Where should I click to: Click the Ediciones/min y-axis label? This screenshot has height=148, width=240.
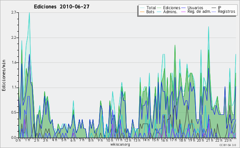4,75
